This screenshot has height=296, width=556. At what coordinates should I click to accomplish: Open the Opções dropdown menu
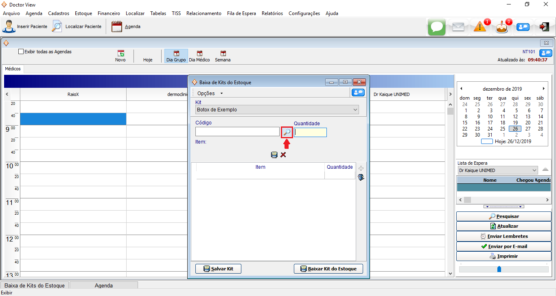210,93
